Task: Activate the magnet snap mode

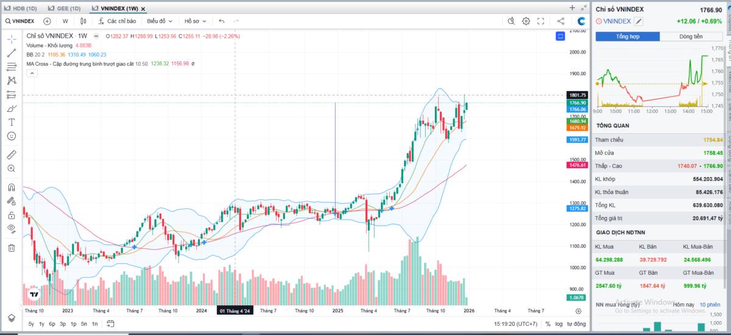Action: [11, 187]
